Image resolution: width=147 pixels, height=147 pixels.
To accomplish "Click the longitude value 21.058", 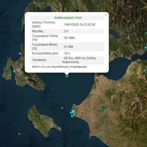I will 68,47.
